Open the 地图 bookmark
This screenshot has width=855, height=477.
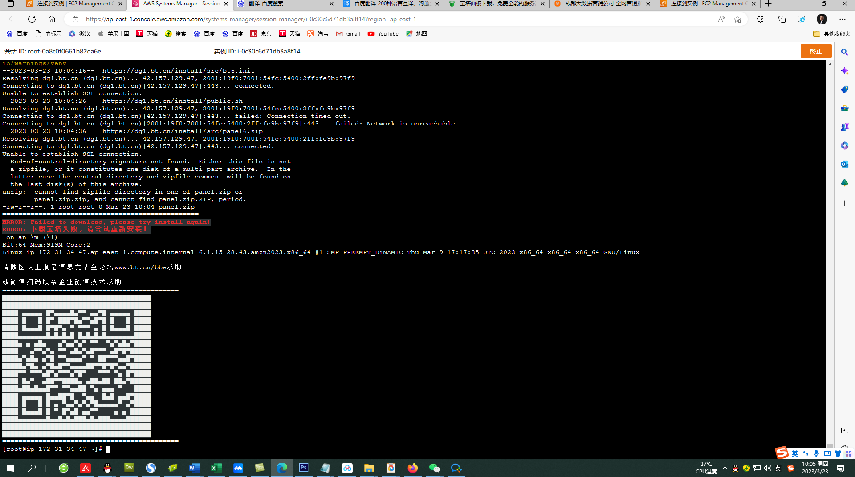click(x=416, y=34)
